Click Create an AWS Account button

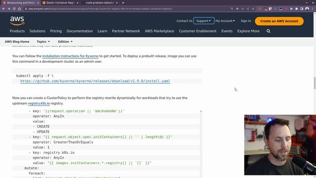point(279,21)
